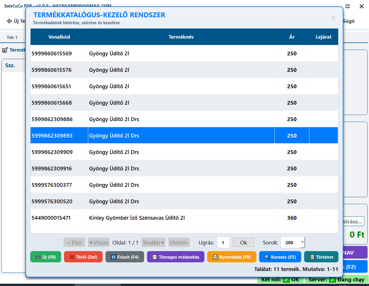Sort by the Lejárat column header
This screenshot has height=286, width=369.
coord(323,37)
